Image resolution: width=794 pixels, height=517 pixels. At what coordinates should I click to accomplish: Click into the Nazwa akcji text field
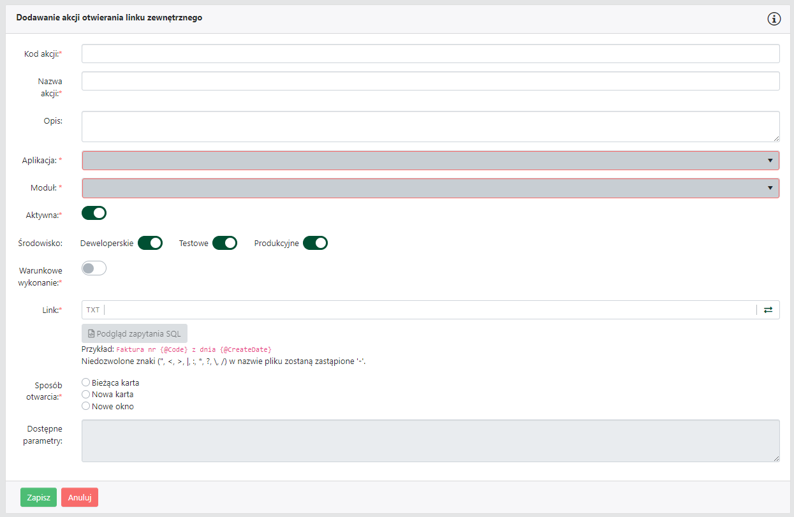pos(430,81)
